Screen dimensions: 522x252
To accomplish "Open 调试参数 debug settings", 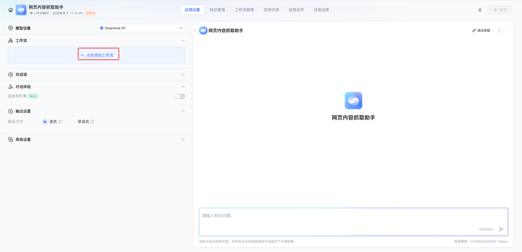I will coord(481,30).
